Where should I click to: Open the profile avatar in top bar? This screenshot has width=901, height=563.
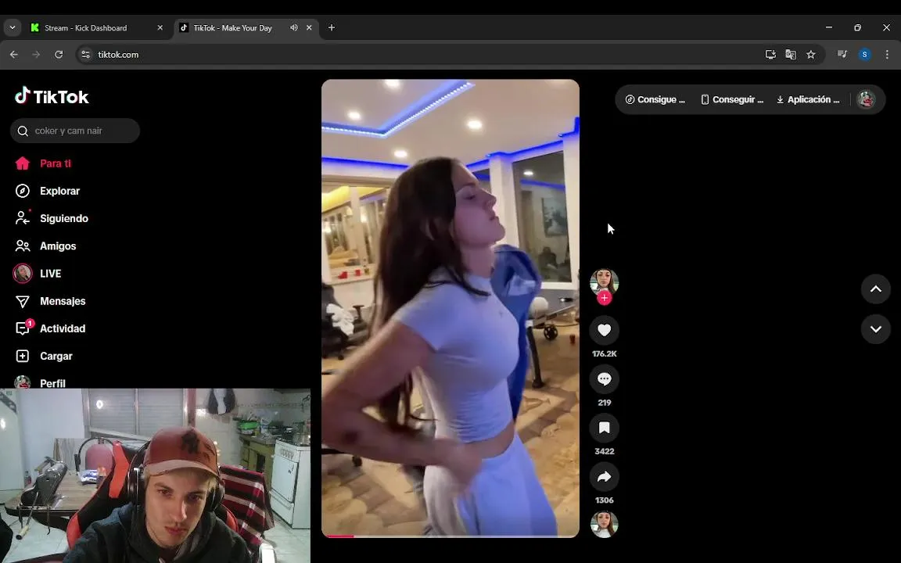coord(865,99)
